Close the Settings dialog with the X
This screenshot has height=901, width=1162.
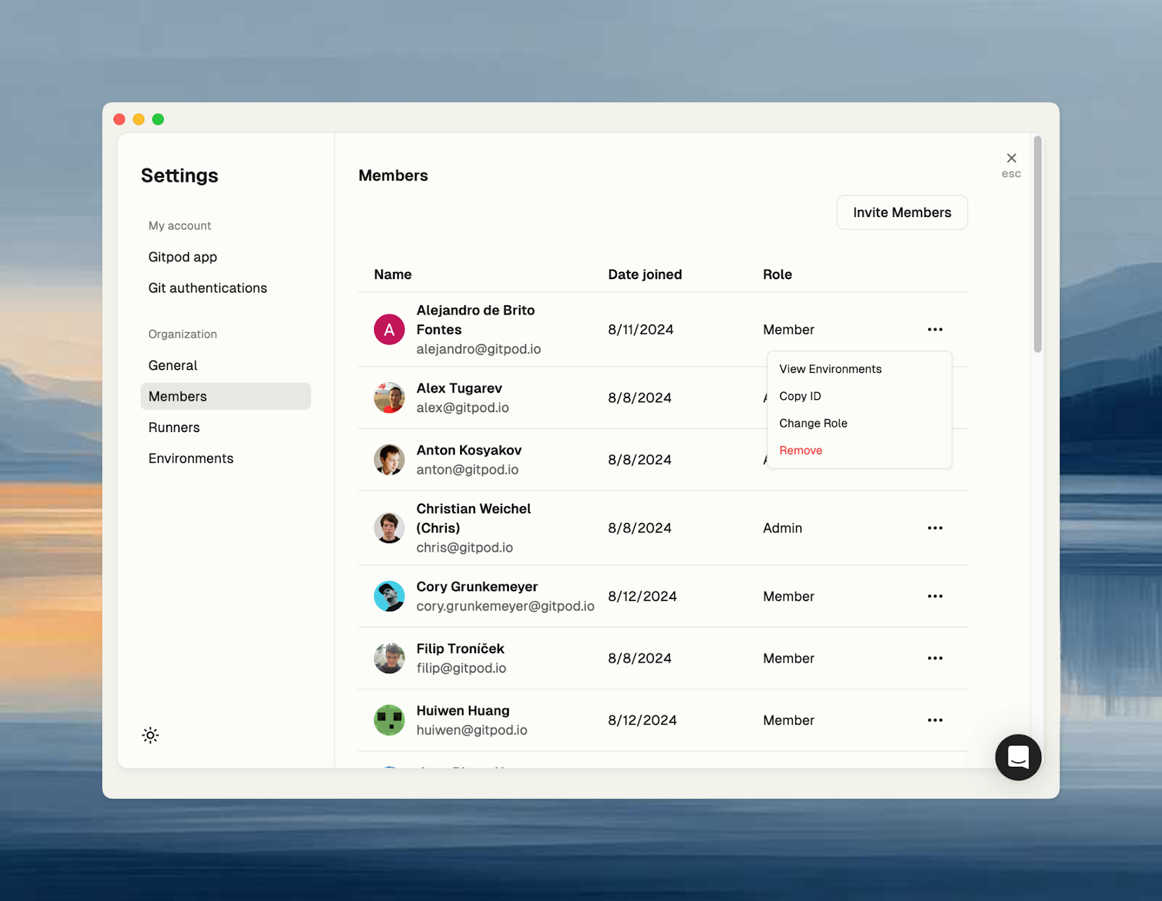coord(1011,158)
